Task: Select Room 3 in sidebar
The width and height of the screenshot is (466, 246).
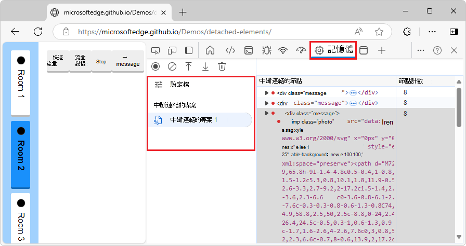Action: 20,218
